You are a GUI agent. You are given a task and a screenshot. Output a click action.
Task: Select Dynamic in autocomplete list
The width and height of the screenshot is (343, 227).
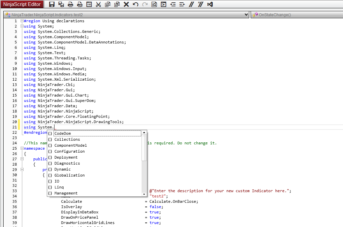94,169
